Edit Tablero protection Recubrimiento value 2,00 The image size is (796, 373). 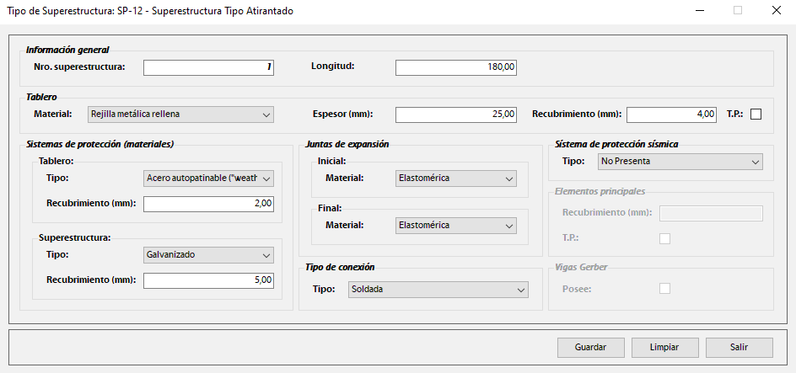(x=209, y=204)
